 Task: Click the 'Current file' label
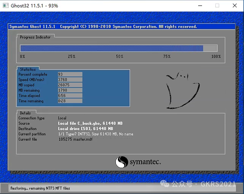28,139
